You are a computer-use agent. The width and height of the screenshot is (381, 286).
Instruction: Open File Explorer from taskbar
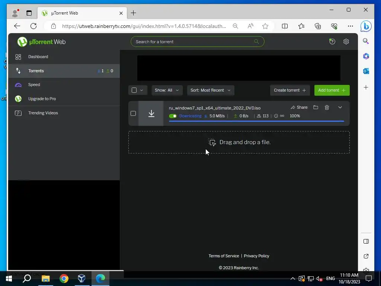point(45,279)
